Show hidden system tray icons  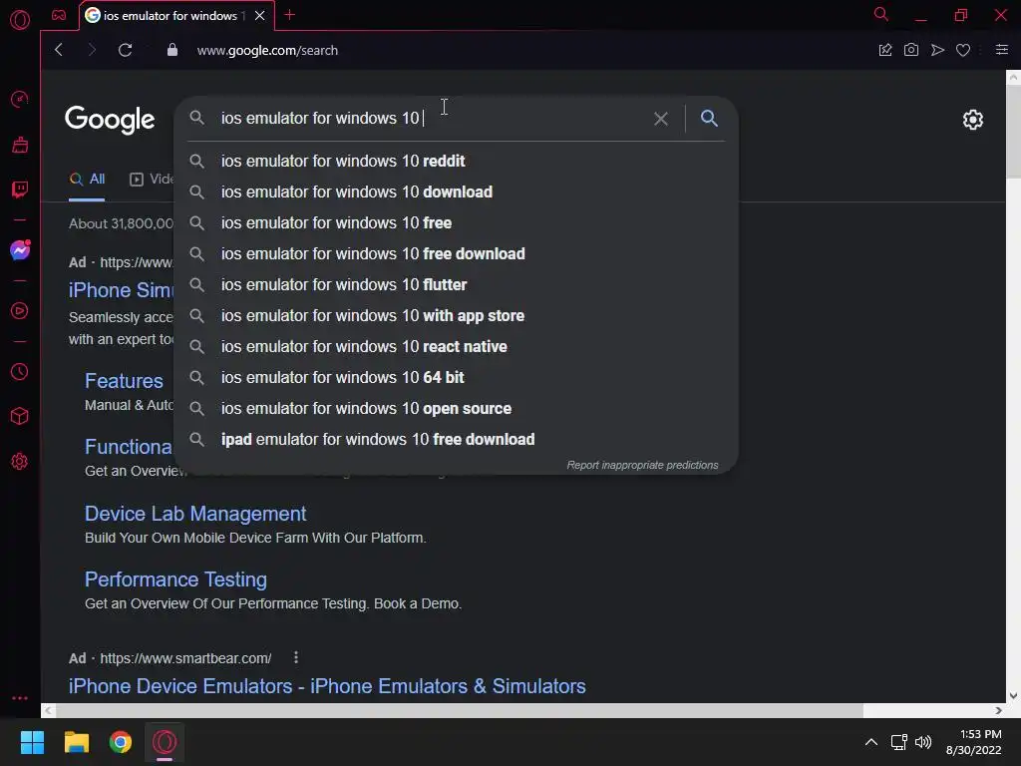coord(870,742)
